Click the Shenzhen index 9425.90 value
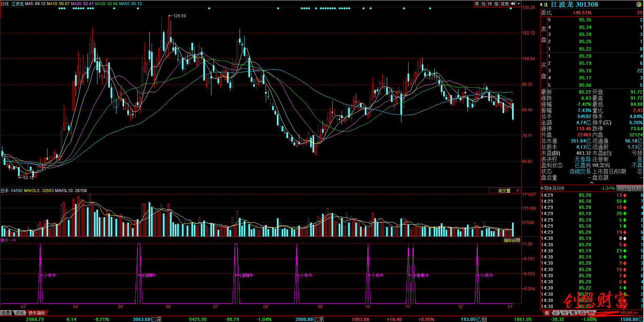Image resolution: width=644 pixels, height=322 pixels. click(198, 319)
